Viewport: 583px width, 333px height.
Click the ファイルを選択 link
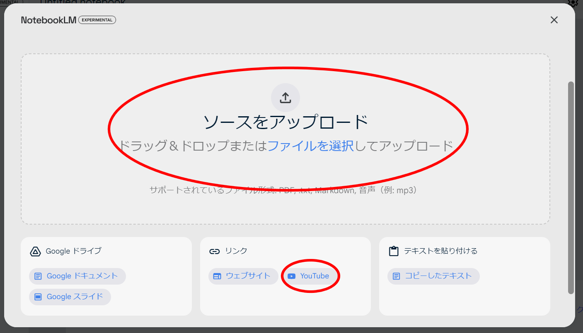click(x=311, y=146)
